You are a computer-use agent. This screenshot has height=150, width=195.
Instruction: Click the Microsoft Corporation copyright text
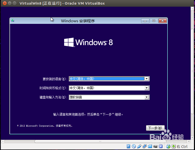(45, 126)
